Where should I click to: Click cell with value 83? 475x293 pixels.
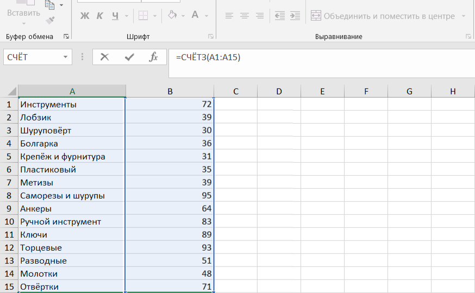(x=170, y=221)
